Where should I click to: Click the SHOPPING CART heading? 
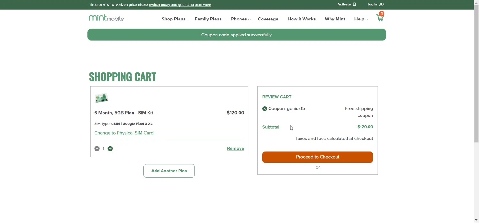123,77
